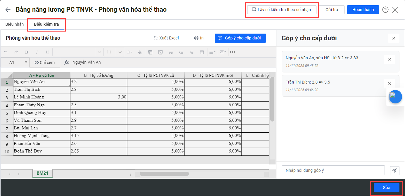Expand the font size 11 dropdown
The width and height of the screenshot is (405, 196).
pos(120,52)
